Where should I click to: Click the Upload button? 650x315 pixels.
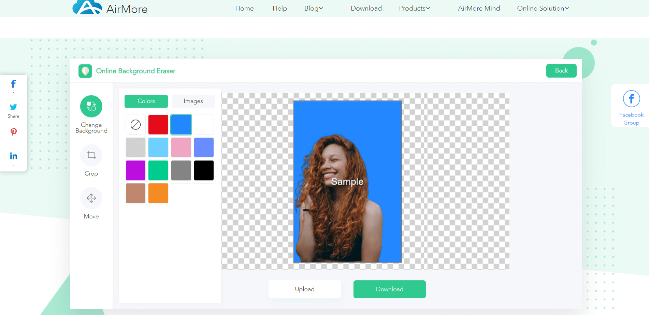tap(305, 289)
